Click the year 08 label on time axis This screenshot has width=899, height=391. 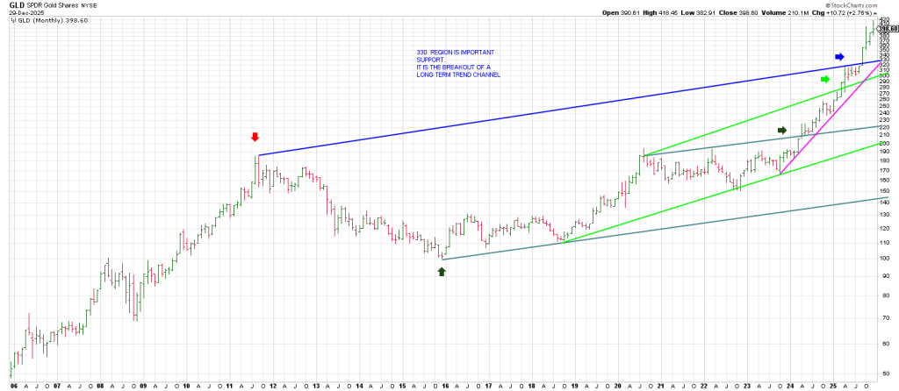point(100,385)
